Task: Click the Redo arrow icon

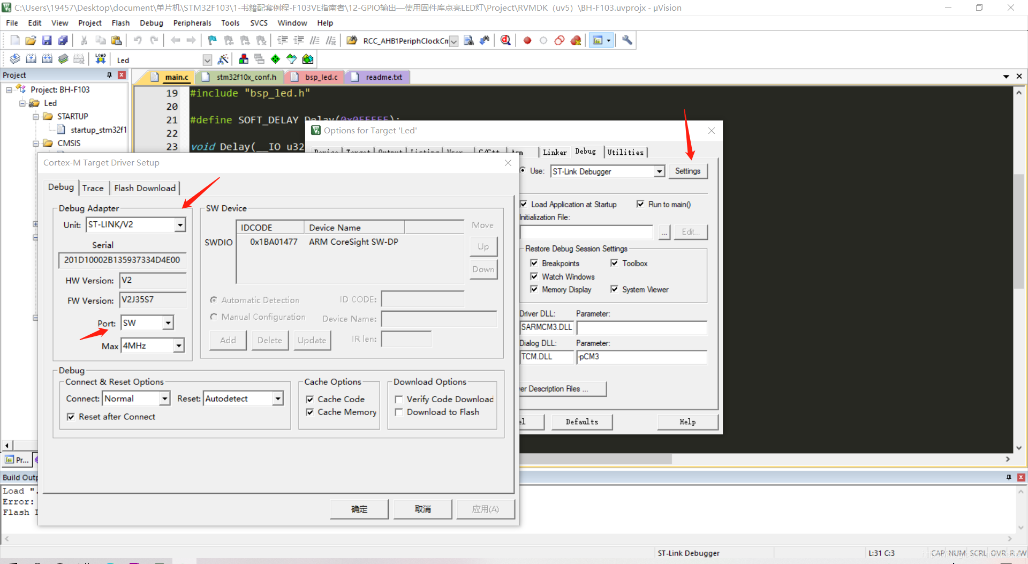Action: 154,40
